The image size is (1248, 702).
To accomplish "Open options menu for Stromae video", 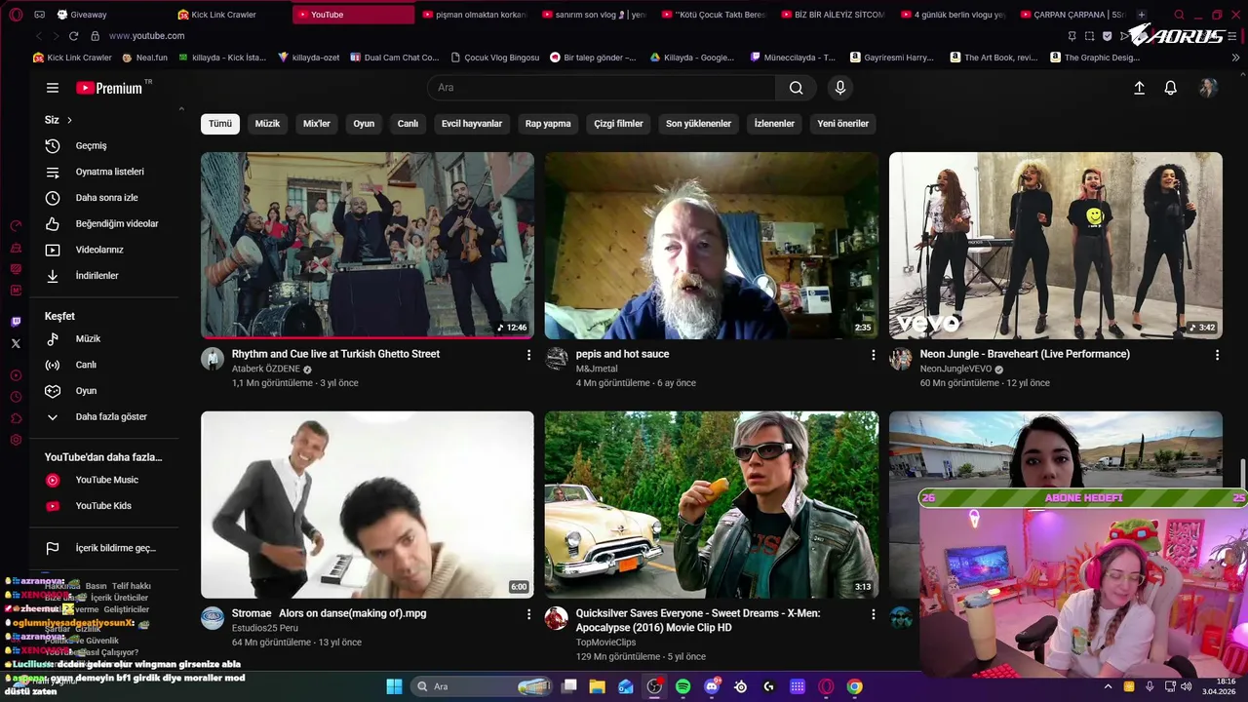I will point(528,614).
